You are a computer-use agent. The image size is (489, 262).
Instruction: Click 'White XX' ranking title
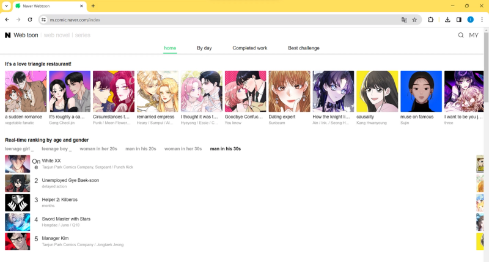click(x=51, y=161)
